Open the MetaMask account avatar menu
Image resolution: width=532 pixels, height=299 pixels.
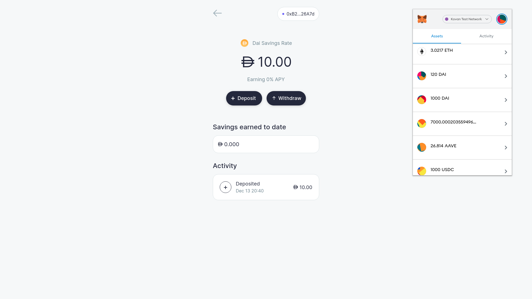click(x=502, y=19)
